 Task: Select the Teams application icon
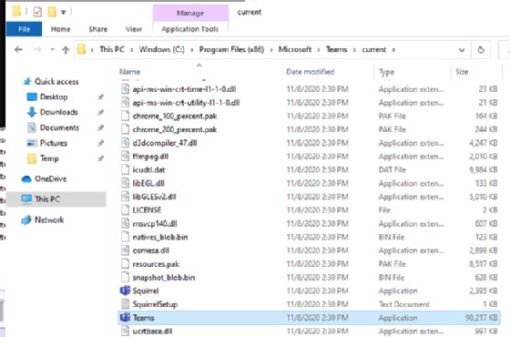click(126, 318)
